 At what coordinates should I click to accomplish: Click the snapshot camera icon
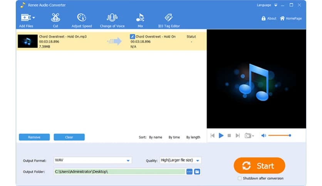(x=248, y=135)
